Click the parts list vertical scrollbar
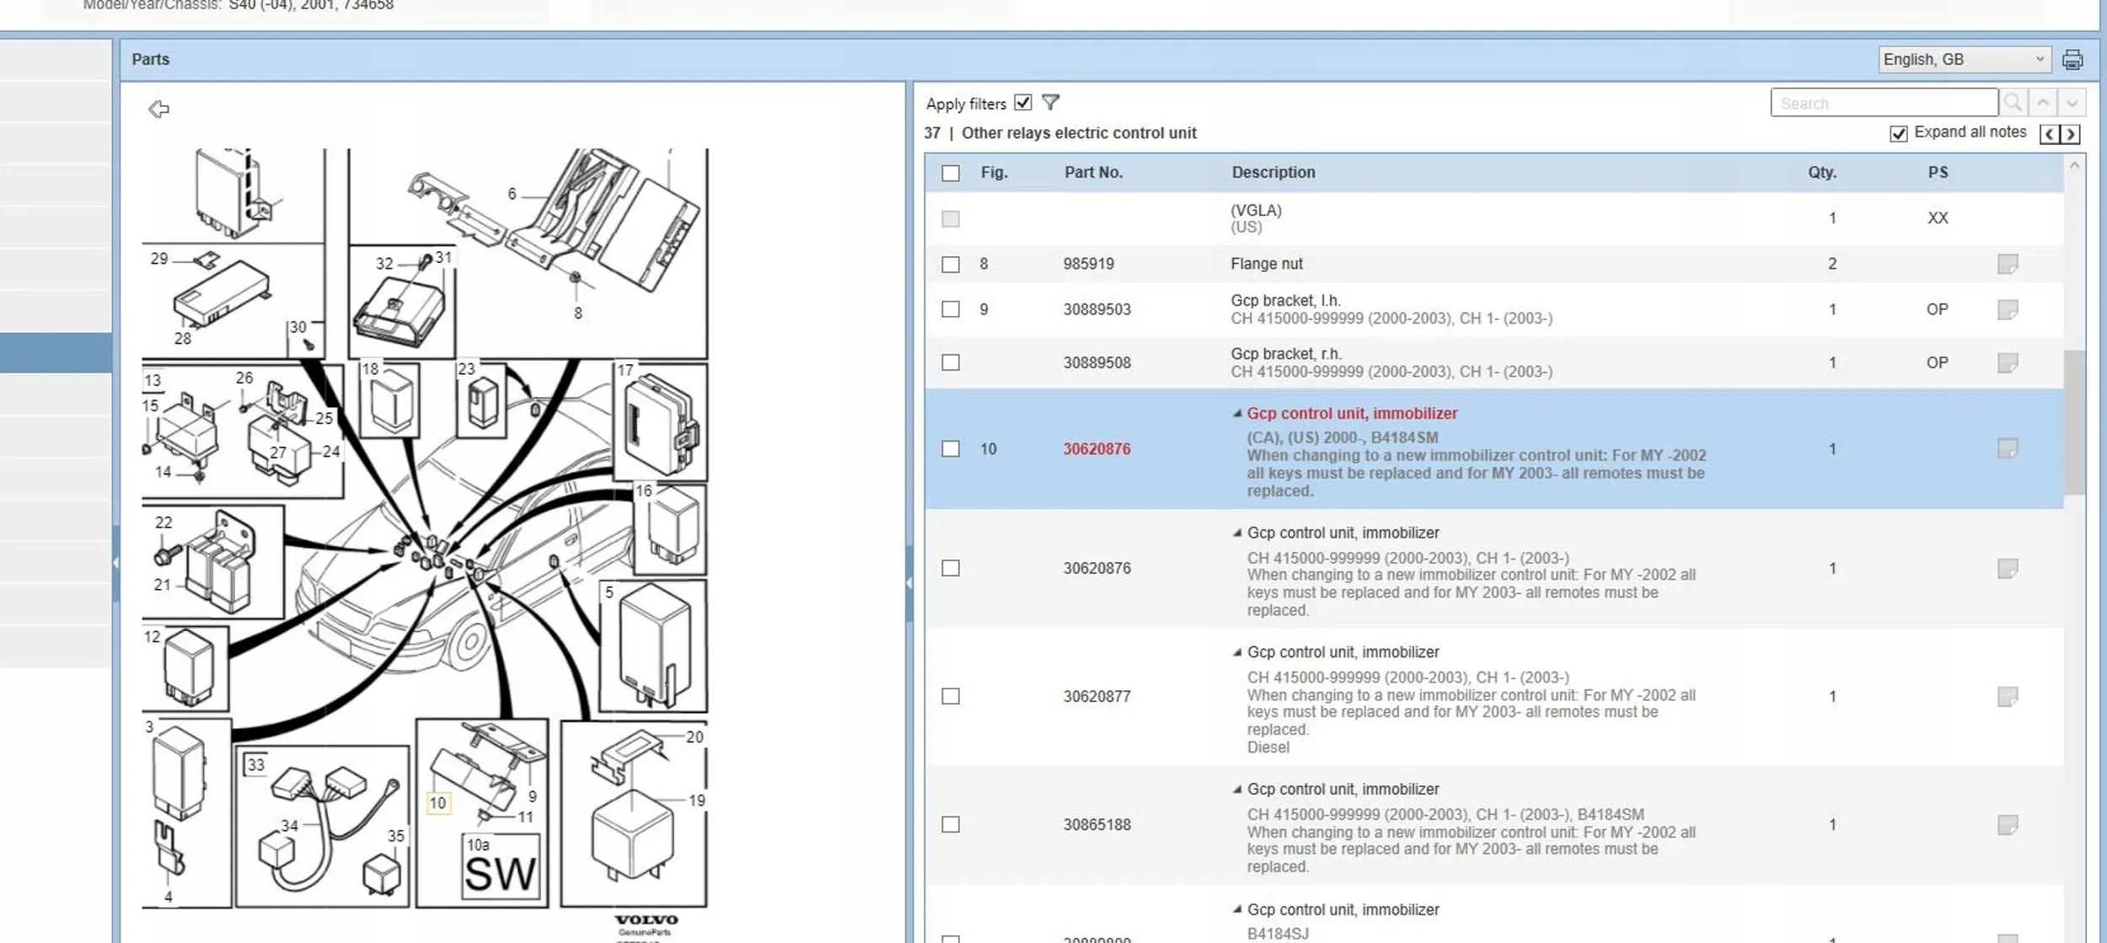 (2074, 421)
